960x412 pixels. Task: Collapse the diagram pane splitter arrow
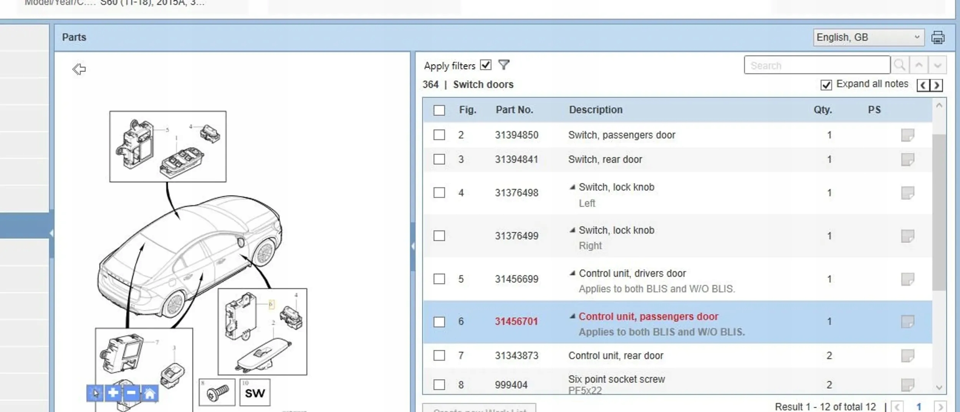[x=413, y=246]
